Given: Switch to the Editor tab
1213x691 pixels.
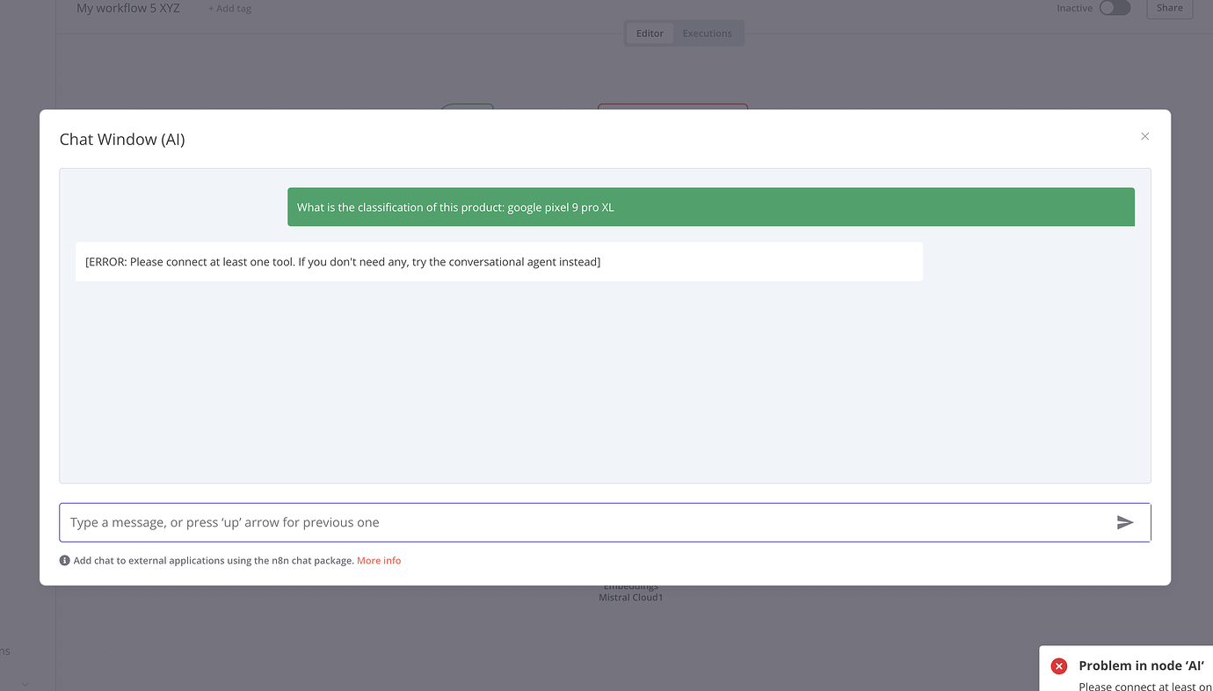Looking at the screenshot, I should [x=650, y=33].
